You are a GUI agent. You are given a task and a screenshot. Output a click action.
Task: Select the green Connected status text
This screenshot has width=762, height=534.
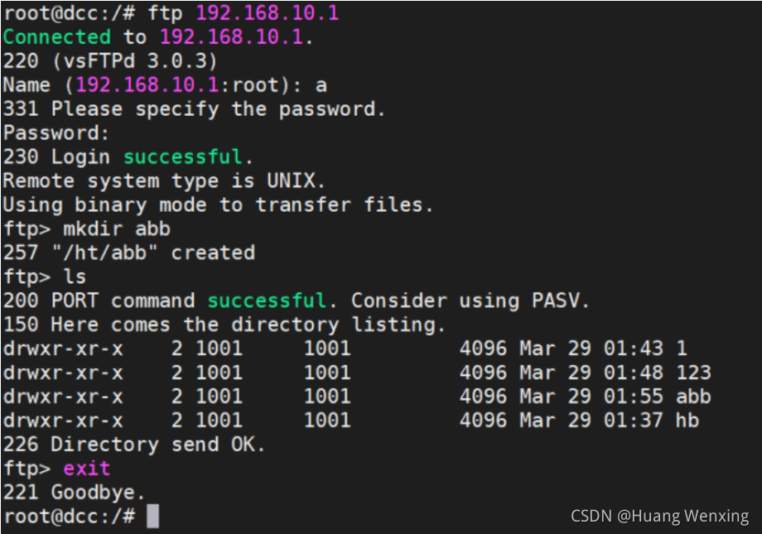coord(56,36)
